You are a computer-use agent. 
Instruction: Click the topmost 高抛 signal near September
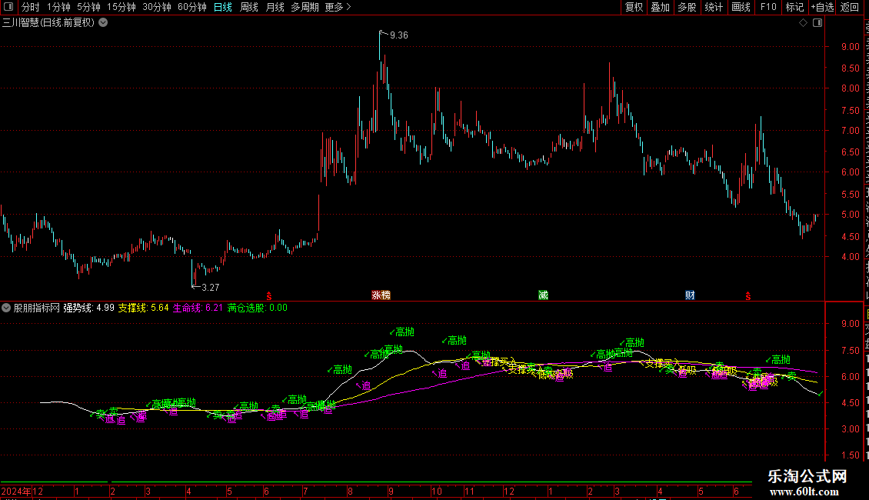click(x=401, y=332)
